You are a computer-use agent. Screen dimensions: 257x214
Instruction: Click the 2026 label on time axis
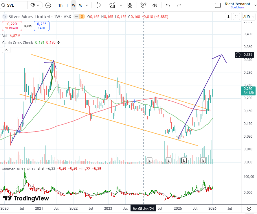(212, 209)
